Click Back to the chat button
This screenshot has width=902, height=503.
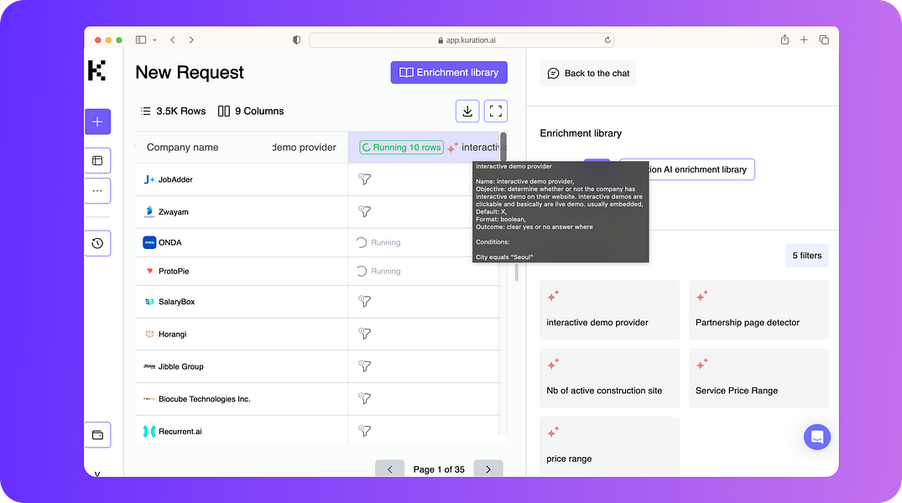[588, 73]
